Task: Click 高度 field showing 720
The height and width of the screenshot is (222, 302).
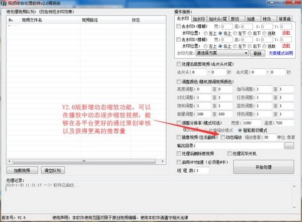Action: (285, 123)
